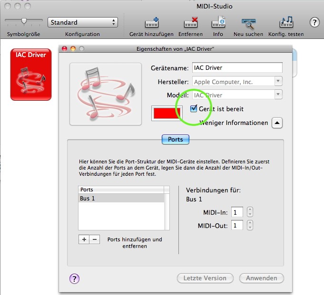Collapse with the Weniger Informationen triangle button
Image resolution: width=324 pixels, height=295 pixels.
277,123
